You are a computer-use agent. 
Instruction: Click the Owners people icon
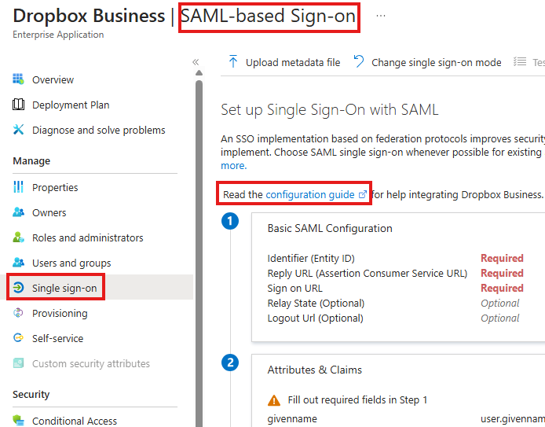pyautogui.click(x=18, y=212)
